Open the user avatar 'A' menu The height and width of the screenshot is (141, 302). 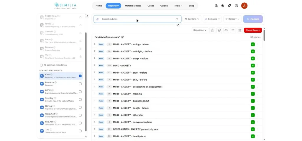tap(244, 6)
